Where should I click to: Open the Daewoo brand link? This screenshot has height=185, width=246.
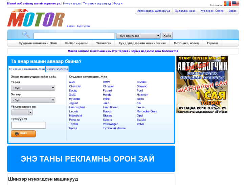[x=142, y=86]
